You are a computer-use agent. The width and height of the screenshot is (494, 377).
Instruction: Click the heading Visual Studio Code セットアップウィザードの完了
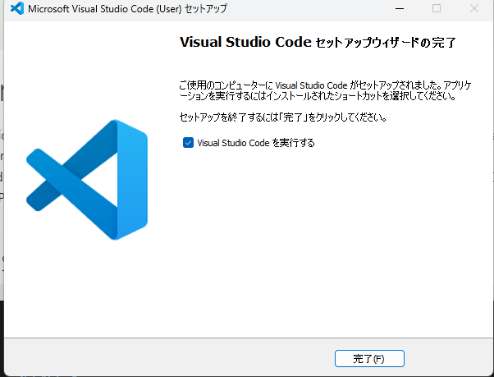[x=318, y=42]
